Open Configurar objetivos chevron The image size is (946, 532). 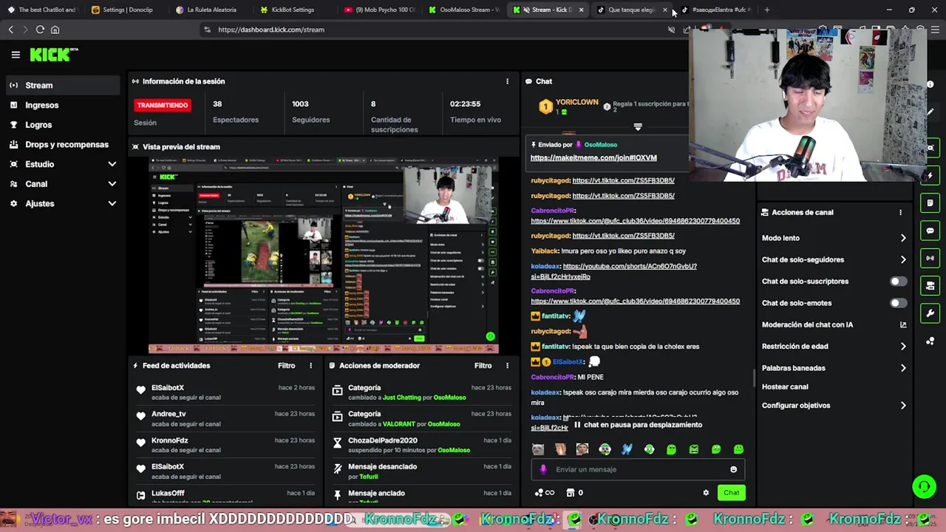pyautogui.click(x=903, y=406)
